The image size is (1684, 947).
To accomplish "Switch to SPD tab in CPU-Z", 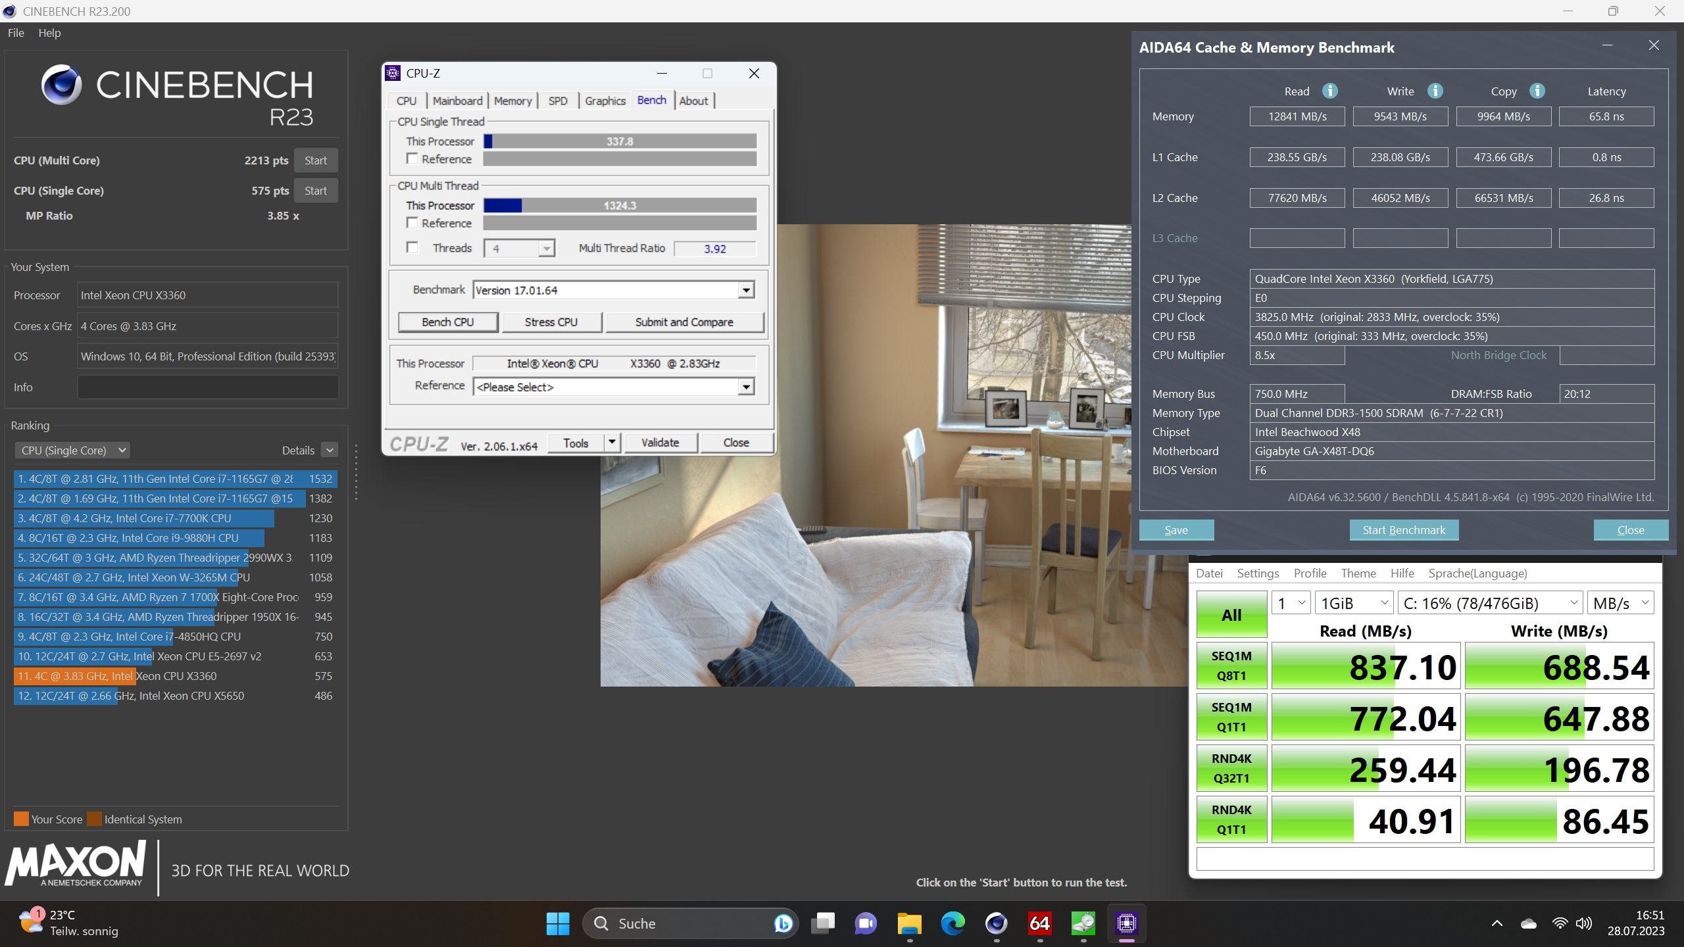I will (x=558, y=101).
